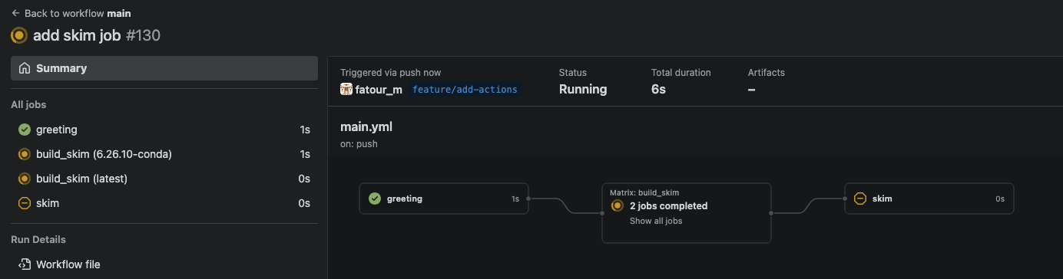Screen dimensions: 1063x279
Task: Open the skim job in sidebar
Action: click(164, 203)
